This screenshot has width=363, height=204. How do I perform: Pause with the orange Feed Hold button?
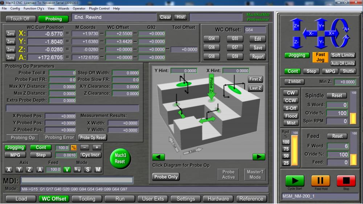pos(321,181)
